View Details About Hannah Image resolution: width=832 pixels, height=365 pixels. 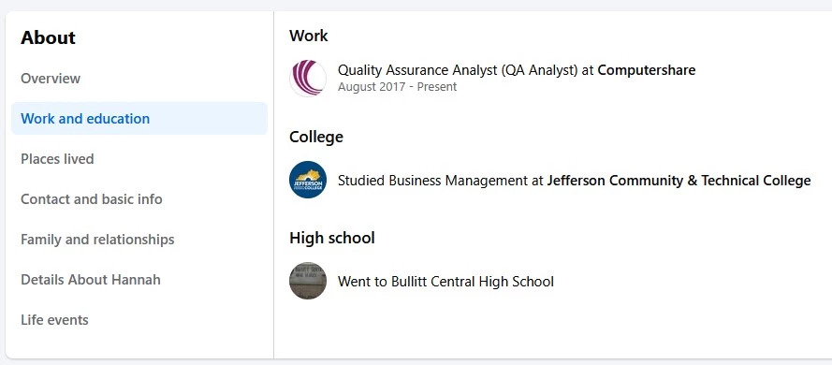pyautogui.click(x=91, y=280)
